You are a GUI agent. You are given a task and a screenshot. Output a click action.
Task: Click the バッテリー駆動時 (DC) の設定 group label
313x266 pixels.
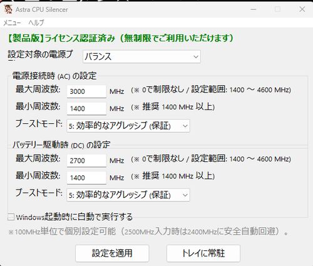coord(61,145)
